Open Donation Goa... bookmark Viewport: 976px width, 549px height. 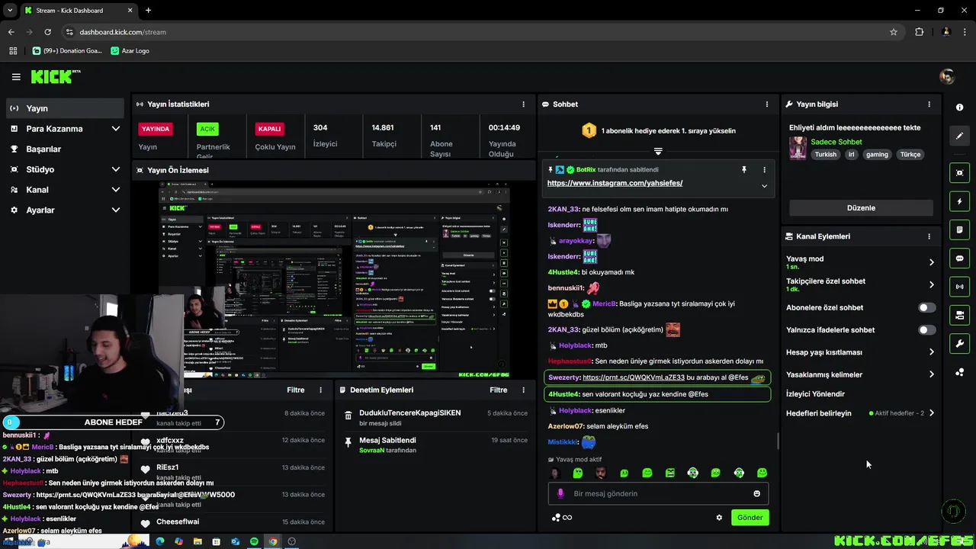tap(67, 50)
